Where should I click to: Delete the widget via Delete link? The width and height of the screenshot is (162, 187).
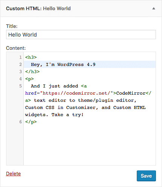(x=13, y=173)
